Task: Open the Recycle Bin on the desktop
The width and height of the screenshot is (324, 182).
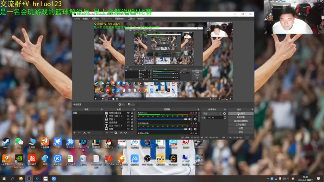Action: (83, 160)
